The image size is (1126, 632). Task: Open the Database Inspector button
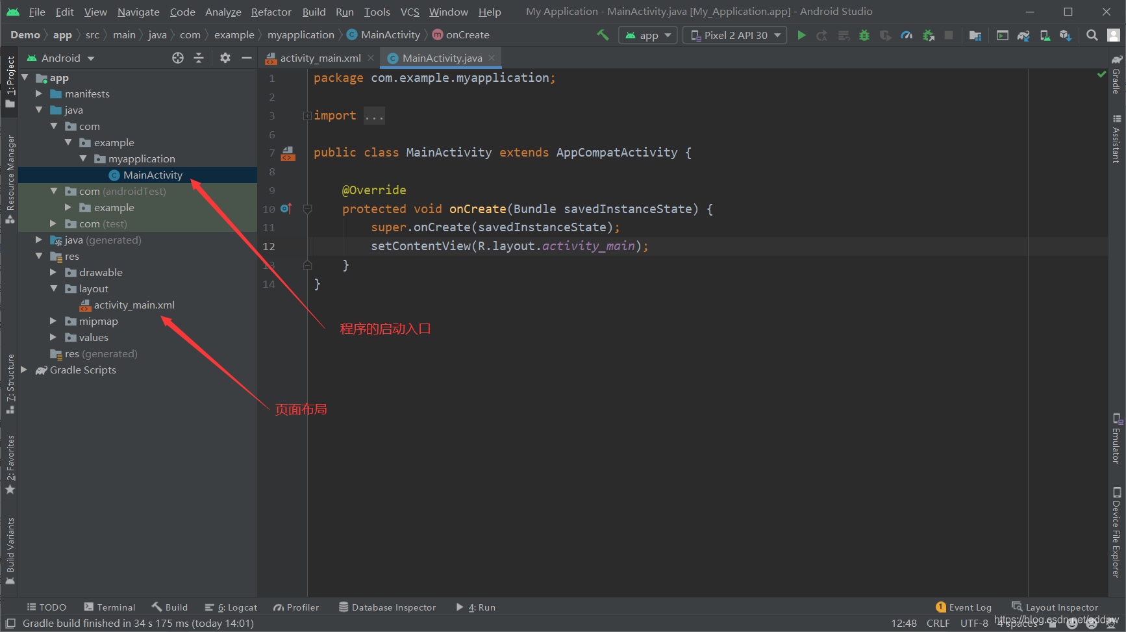tap(388, 607)
